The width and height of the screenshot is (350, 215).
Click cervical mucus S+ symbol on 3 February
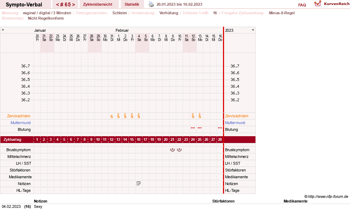[132, 116]
